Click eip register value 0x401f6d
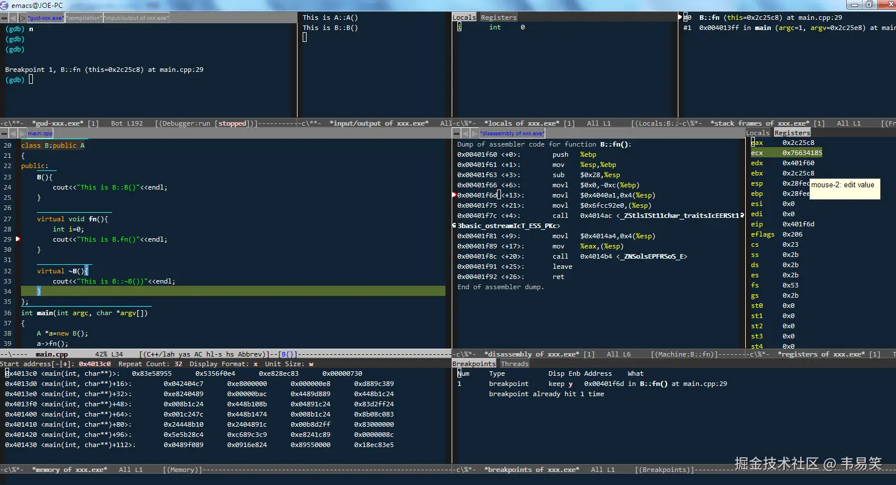The image size is (896, 485). tap(798, 224)
